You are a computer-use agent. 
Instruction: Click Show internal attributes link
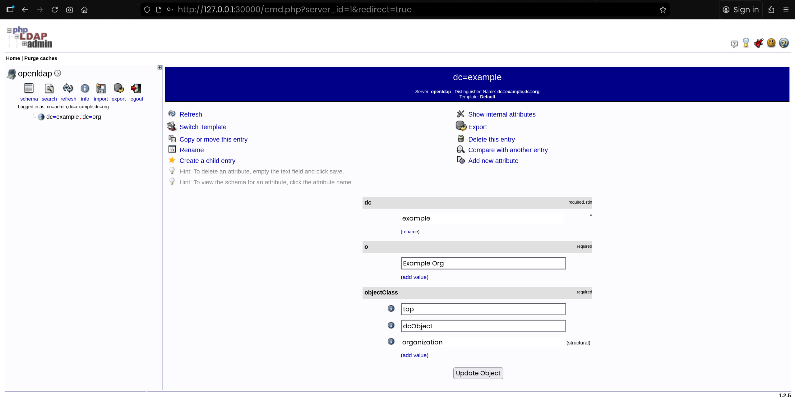501,114
